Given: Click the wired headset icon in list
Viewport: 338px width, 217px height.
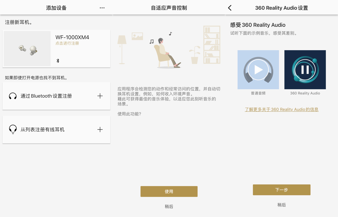Looking at the screenshot, I should (13, 129).
